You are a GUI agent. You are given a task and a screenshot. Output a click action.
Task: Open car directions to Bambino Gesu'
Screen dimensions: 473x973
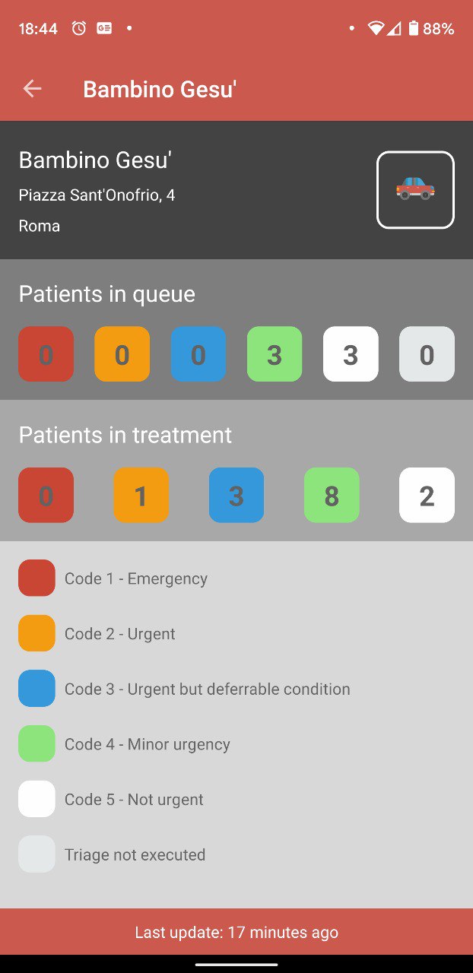pyautogui.click(x=415, y=190)
